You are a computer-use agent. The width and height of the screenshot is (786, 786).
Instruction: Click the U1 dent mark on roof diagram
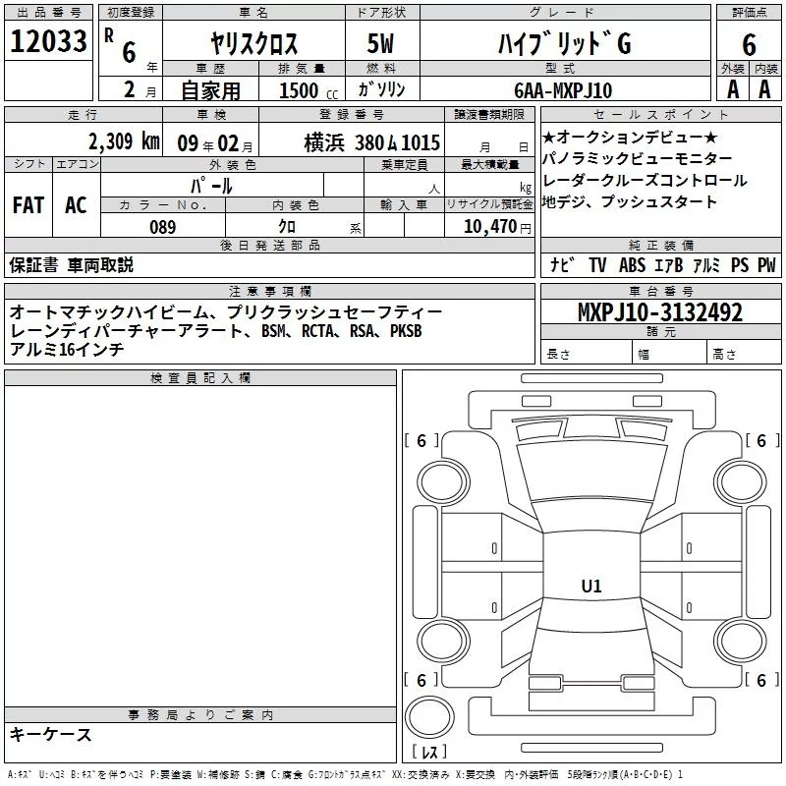tap(591, 586)
